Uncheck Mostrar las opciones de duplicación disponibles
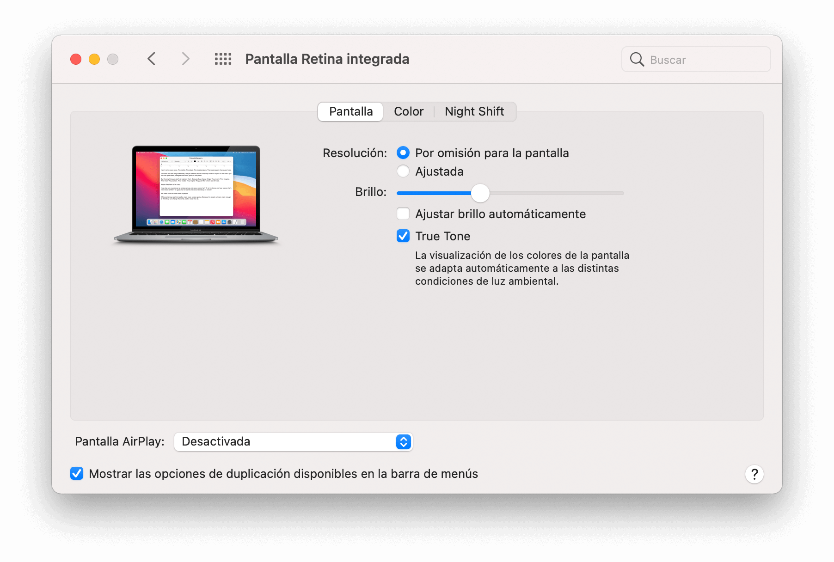Screen dimensions: 834x562 (77, 473)
